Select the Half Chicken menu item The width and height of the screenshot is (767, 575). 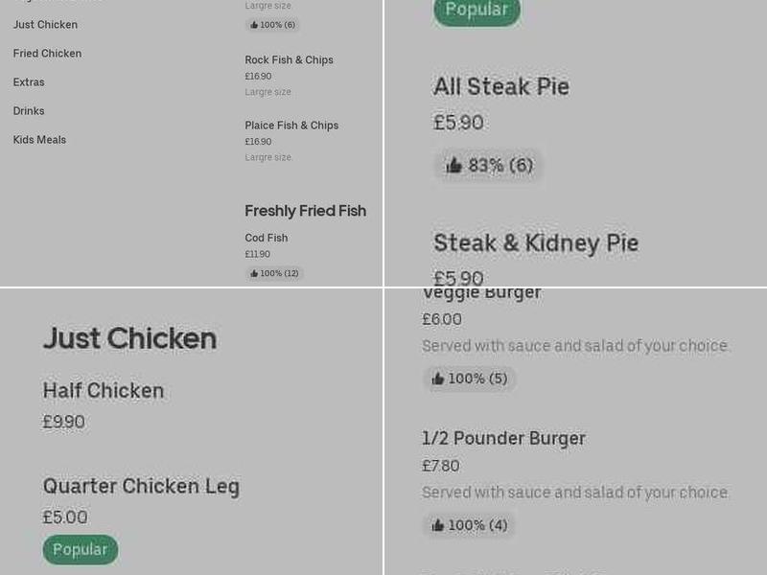pos(104,390)
